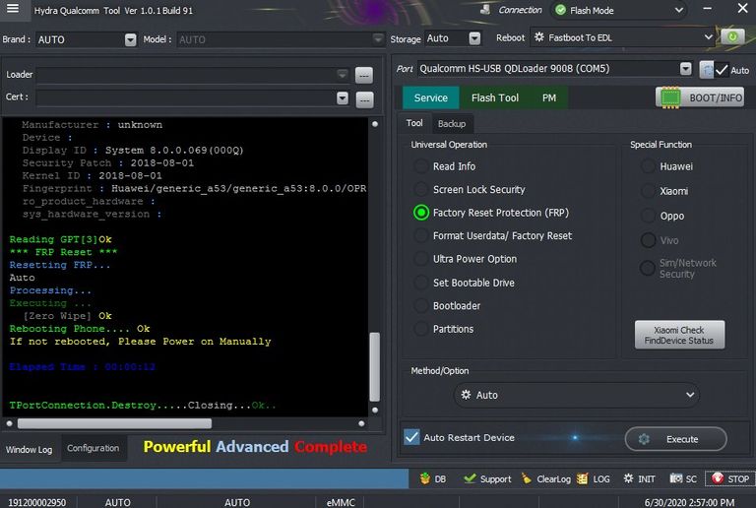The image size is (756, 508).
Task: Open the Tool subtab
Action: tap(414, 123)
